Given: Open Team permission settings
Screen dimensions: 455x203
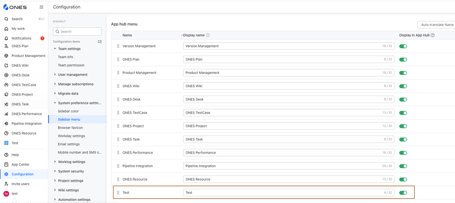Looking at the screenshot, I should tap(71, 65).
